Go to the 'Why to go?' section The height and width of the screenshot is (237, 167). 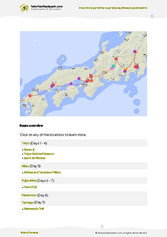(x=91, y=8)
